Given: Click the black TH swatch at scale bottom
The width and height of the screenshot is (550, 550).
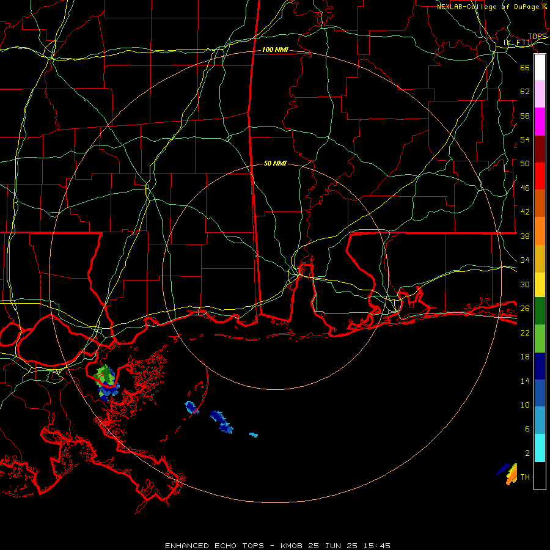Looking at the screenshot, I should pos(540,475).
